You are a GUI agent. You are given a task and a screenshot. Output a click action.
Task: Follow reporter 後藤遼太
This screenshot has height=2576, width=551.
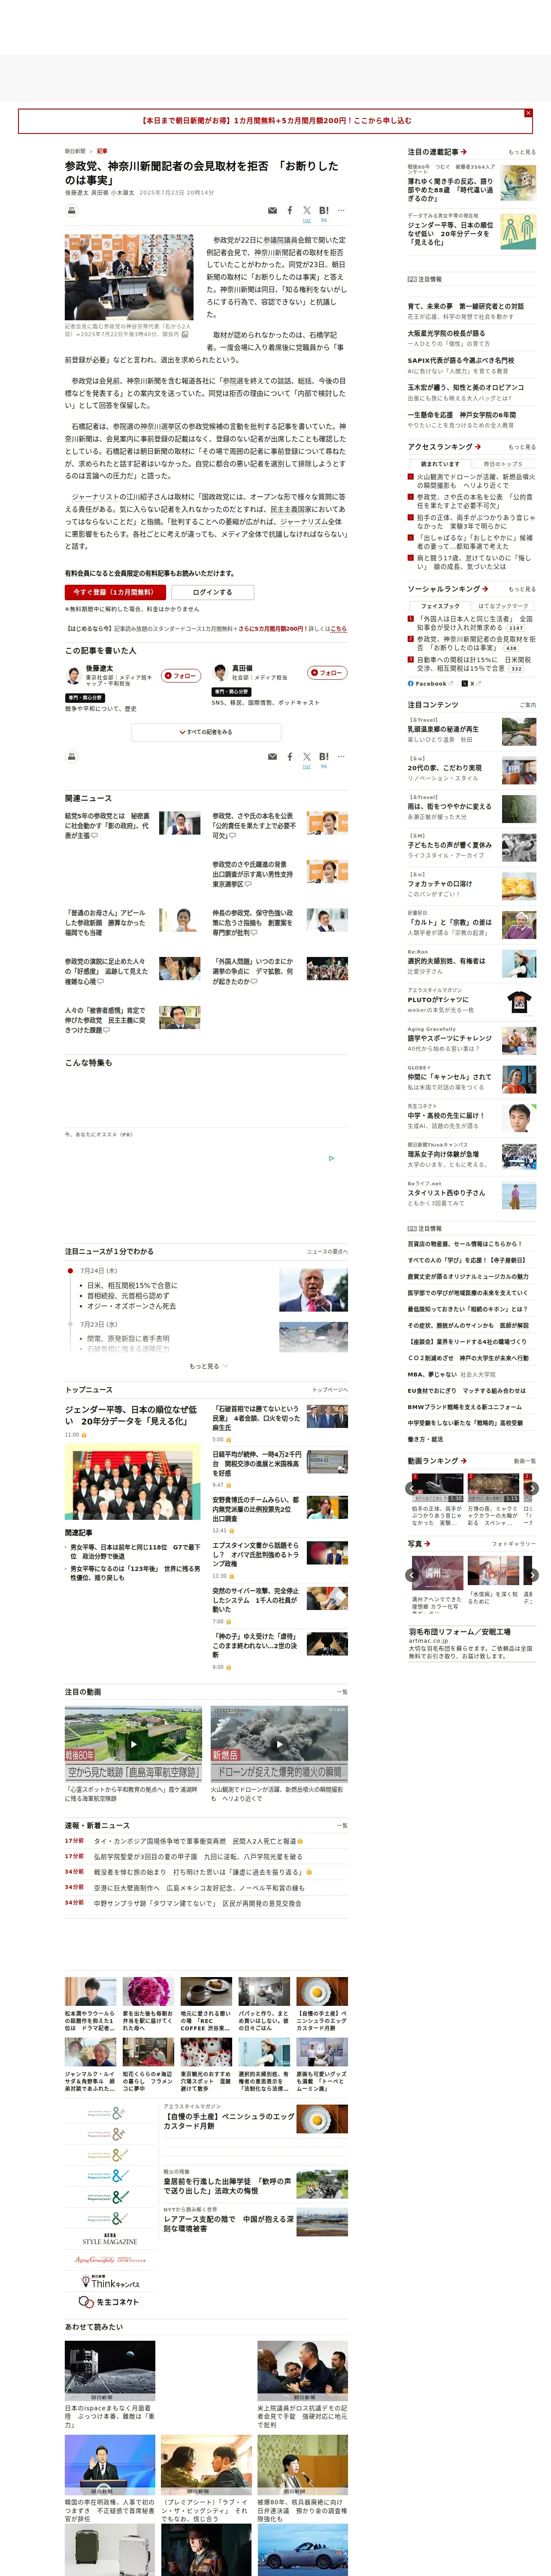181,676
